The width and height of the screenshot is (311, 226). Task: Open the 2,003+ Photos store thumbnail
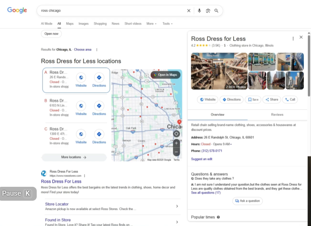point(219,71)
